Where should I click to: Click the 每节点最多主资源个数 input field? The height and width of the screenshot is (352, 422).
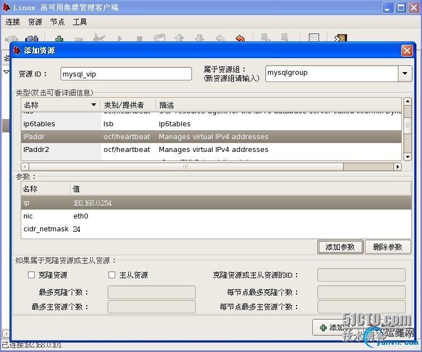[361, 307]
